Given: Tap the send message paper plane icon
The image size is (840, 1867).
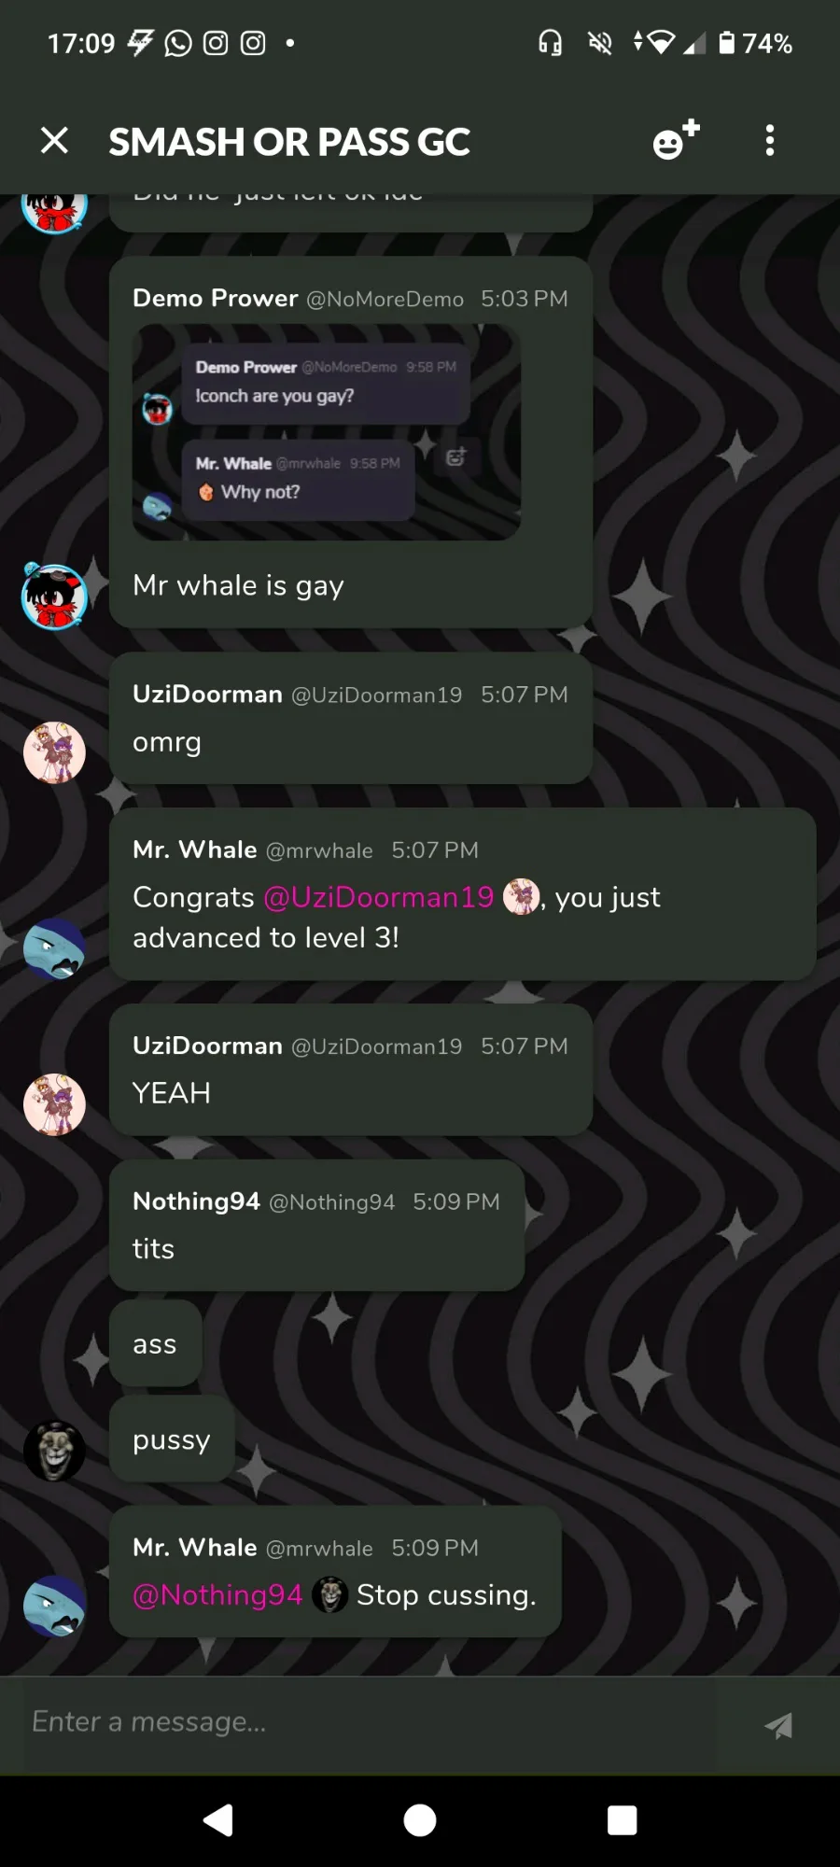Looking at the screenshot, I should [x=778, y=1725].
